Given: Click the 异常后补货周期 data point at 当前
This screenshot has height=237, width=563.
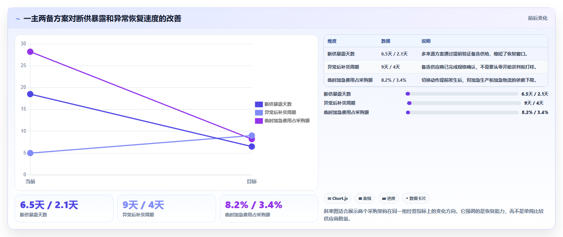Looking at the screenshot, I should pos(30,153).
